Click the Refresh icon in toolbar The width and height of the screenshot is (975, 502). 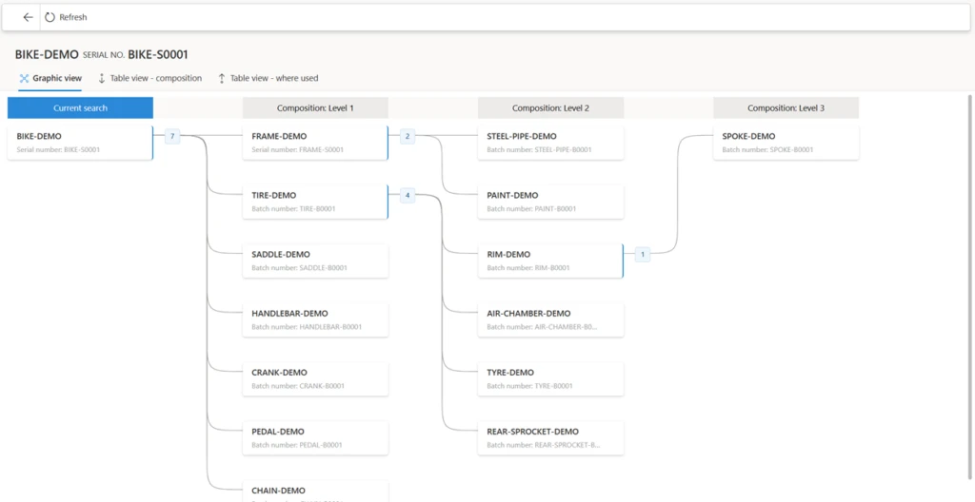click(x=50, y=17)
